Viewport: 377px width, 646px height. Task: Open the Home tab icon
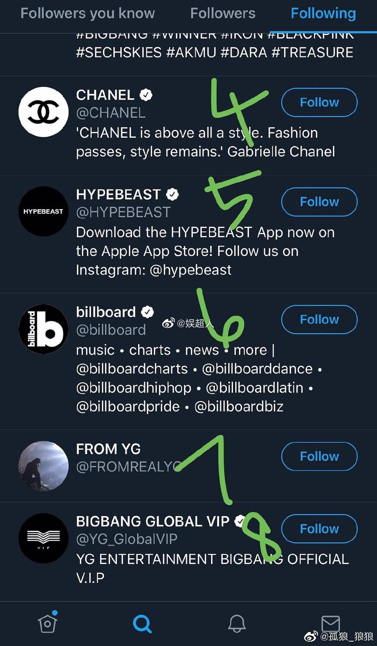[x=48, y=623]
